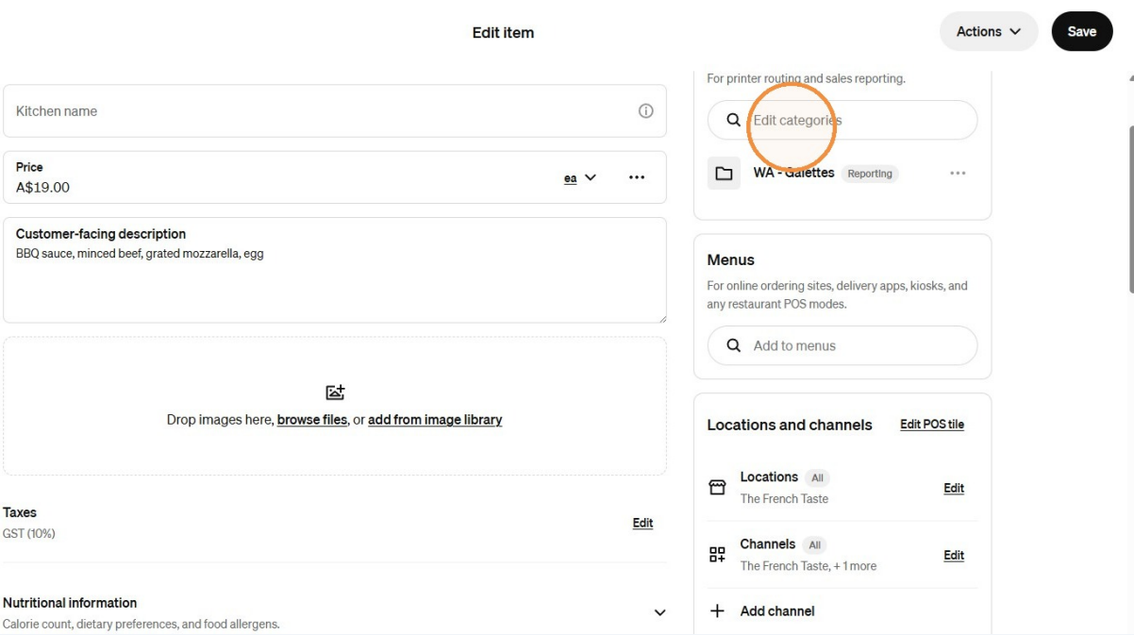Click the Kitchen name info icon
The width and height of the screenshot is (1134, 635).
646,111
